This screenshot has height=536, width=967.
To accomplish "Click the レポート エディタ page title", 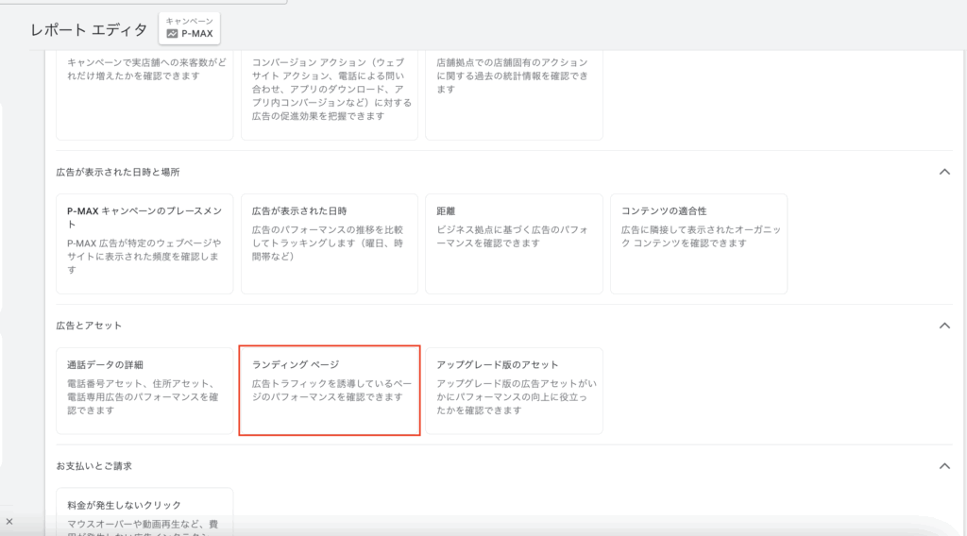I will click(x=88, y=29).
